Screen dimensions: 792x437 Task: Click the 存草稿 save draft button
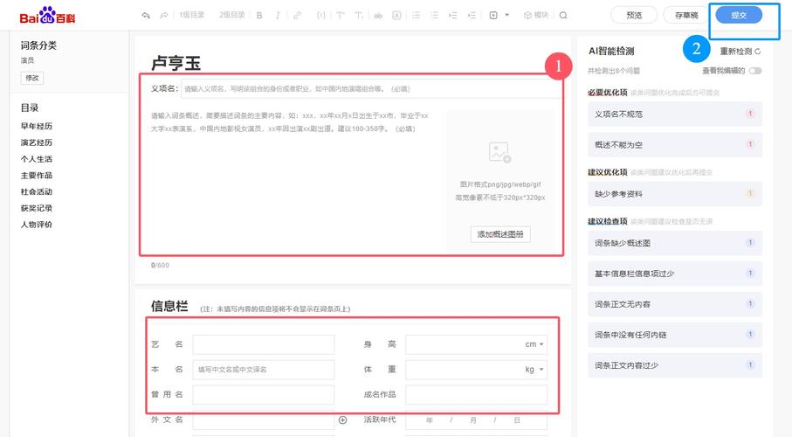coord(686,15)
